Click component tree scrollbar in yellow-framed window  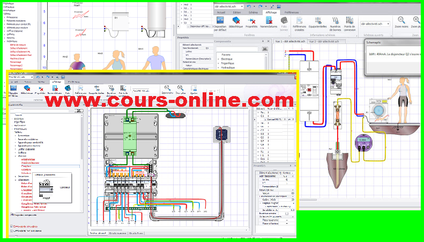tap(81, 138)
